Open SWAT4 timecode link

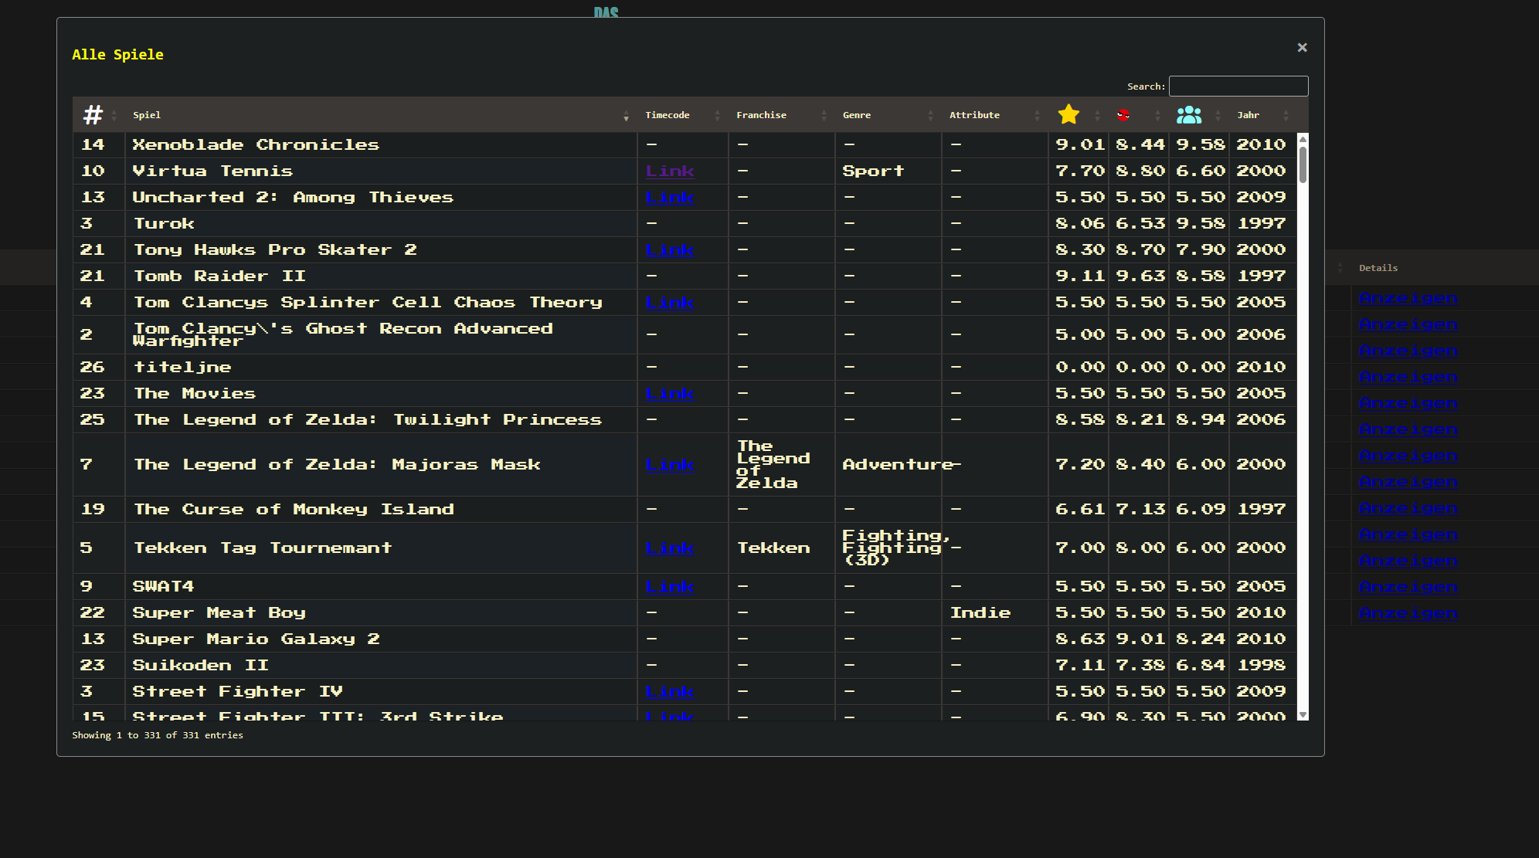click(670, 586)
